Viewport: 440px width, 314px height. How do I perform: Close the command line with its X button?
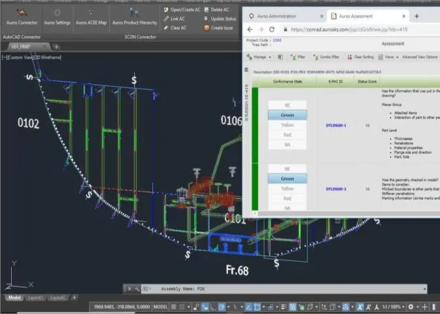(129, 289)
